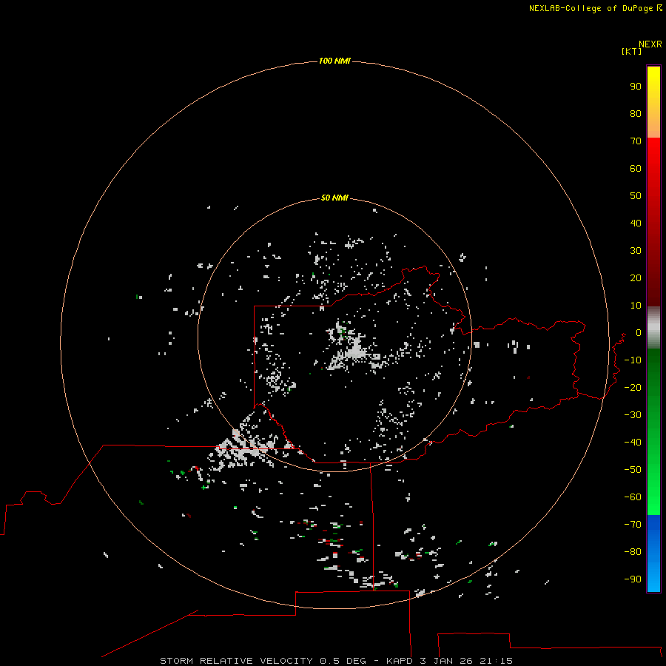Click the 21:15 timestamp in the caption
This screenshot has height=666, width=666.
pyautogui.click(x=496, y=661)
